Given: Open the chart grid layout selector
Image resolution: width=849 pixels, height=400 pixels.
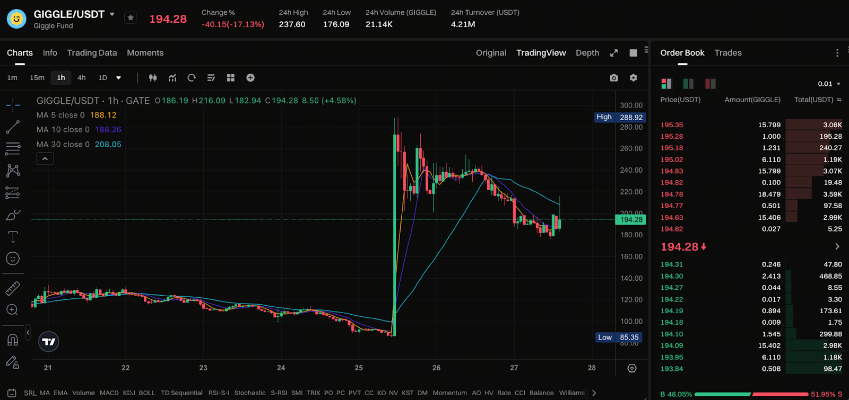Looking at the screenshot, I should tap(231, 78).
